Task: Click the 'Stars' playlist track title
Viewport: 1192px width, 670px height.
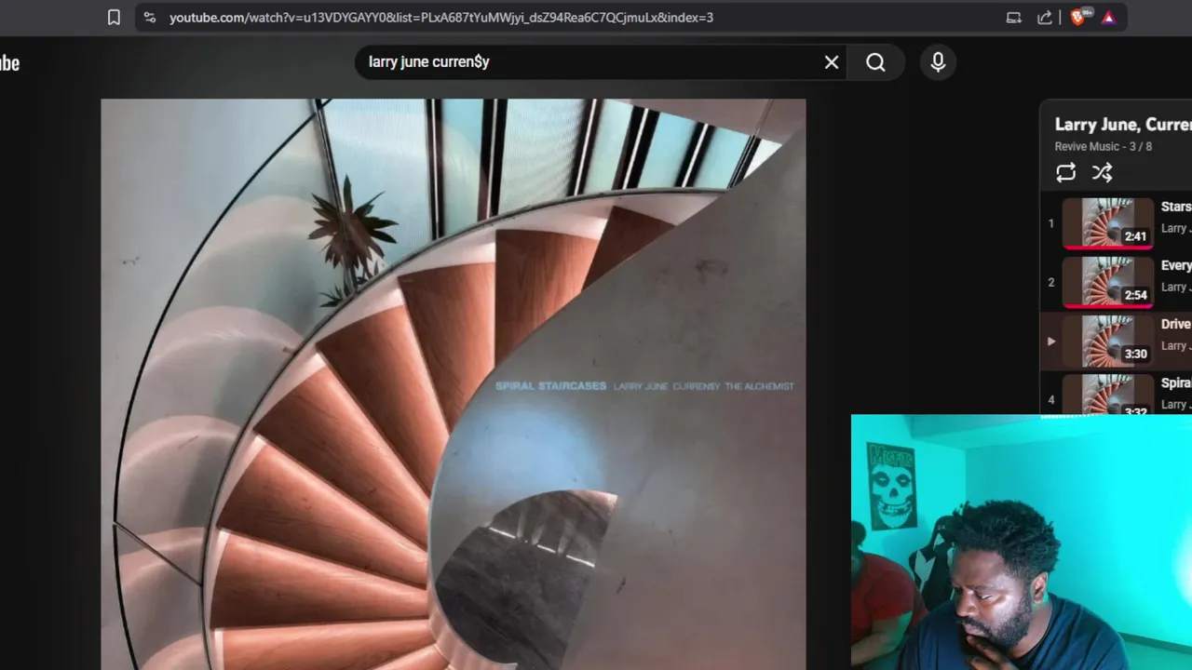Action: (1176, 207)
